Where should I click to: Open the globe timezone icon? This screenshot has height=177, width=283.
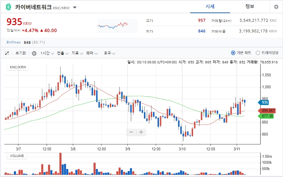(x=34, y=53)
